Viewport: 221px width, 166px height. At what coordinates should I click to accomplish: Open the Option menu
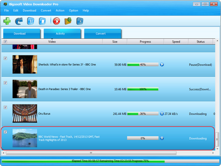coord(74,10)
